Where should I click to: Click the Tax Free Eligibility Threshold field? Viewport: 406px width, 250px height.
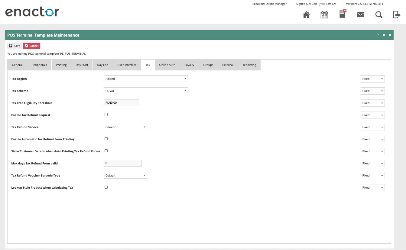coord(121,103)
